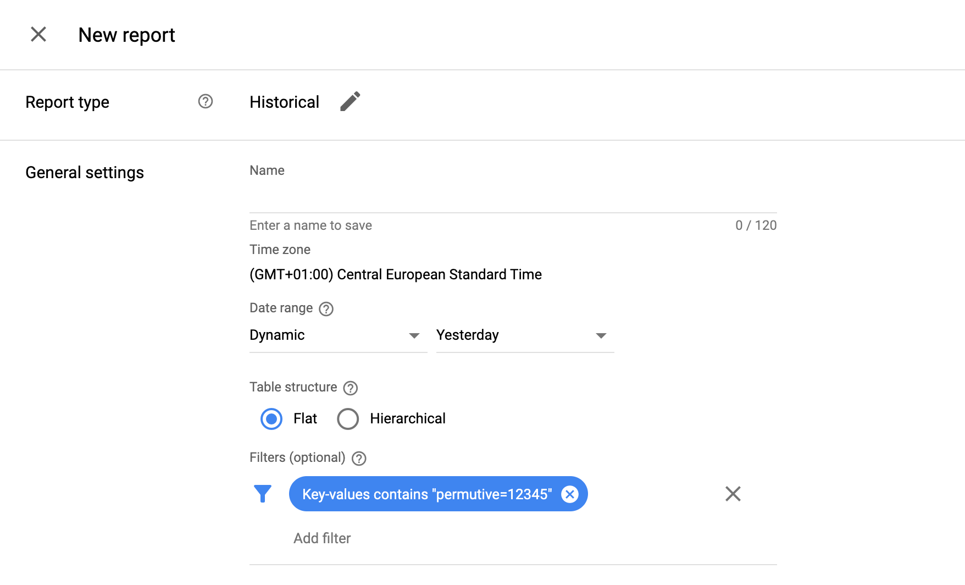Viewport: 965px width, 585px height.
Task: Edit the Key-values contains permutive filter chip
Action: point(427,494)
